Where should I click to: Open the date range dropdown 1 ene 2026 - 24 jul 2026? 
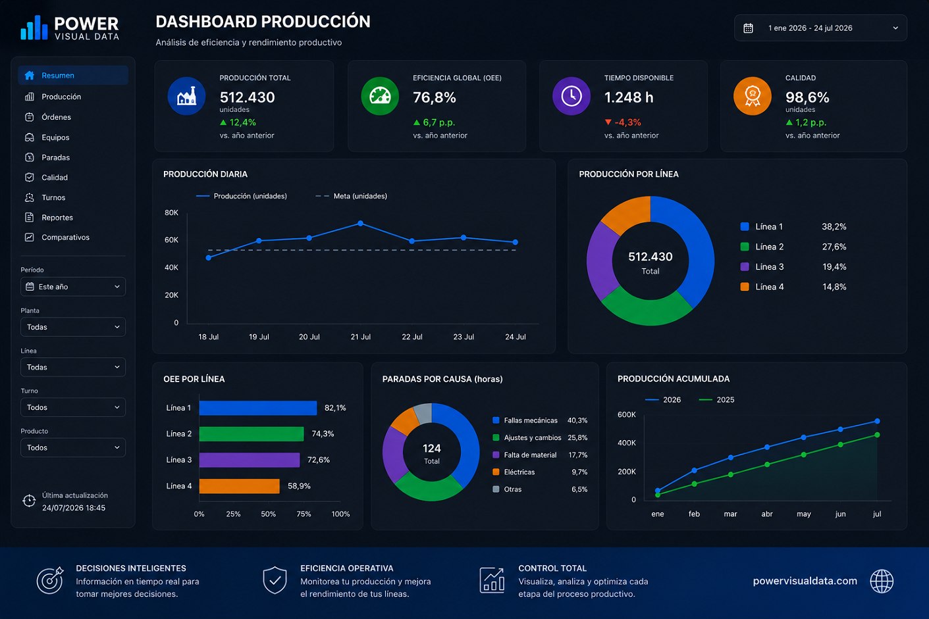pyautogui.click(x=820, y=28)
